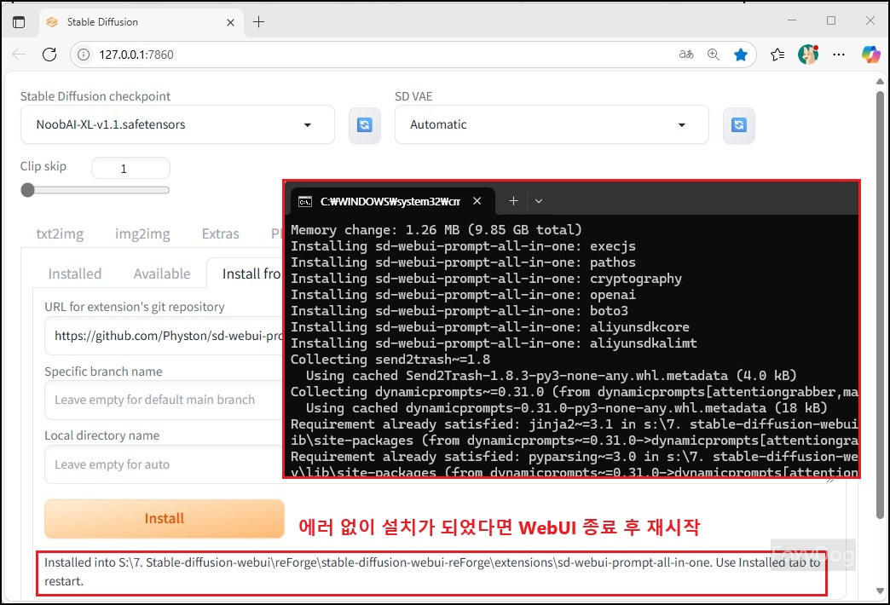Click the Specific branch name field
Image resolution: width=890 pixels, height=605 pixels.
click(164, 400)
